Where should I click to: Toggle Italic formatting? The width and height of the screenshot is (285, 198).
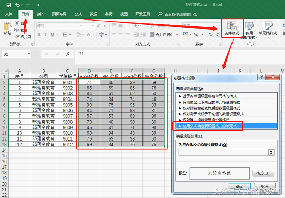[46, 34]
